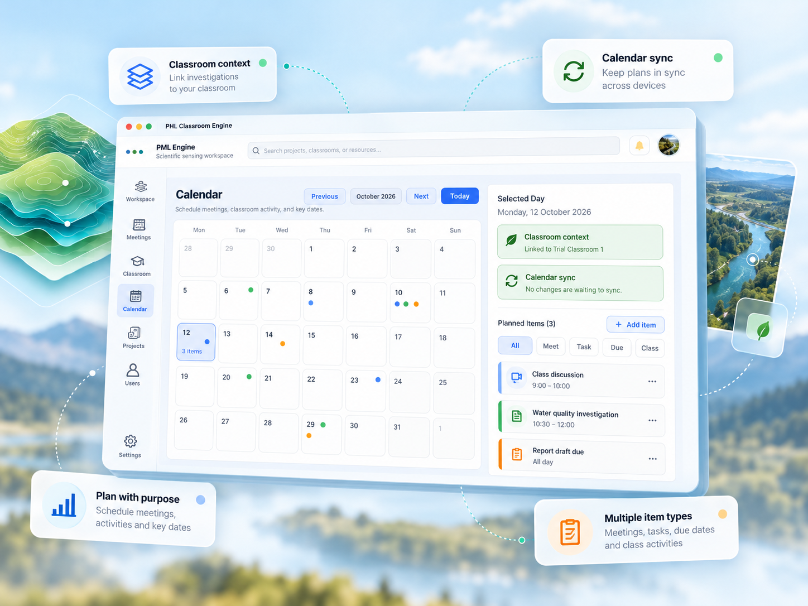
Task: Open the Settings gear icon
Action: pos(131,441)
